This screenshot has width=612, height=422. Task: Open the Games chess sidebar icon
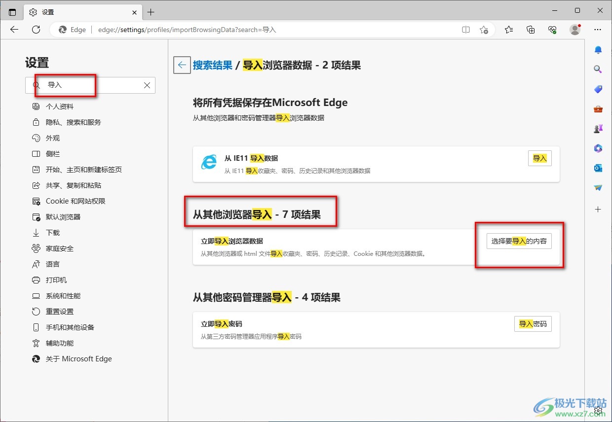pyautogui.click(x=598, y=129)
